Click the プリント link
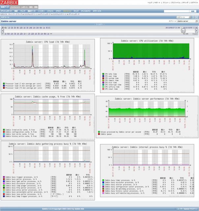This screenshot has height=211, width=199. pos(165,3)
